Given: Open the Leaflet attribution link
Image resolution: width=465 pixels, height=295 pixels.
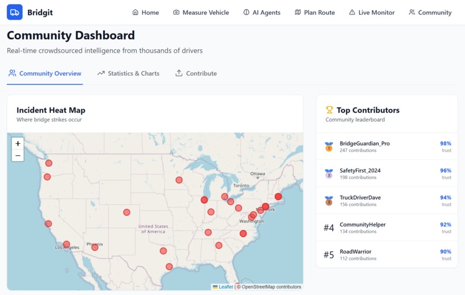Looking at the screenshot, I should coord(226,287).
